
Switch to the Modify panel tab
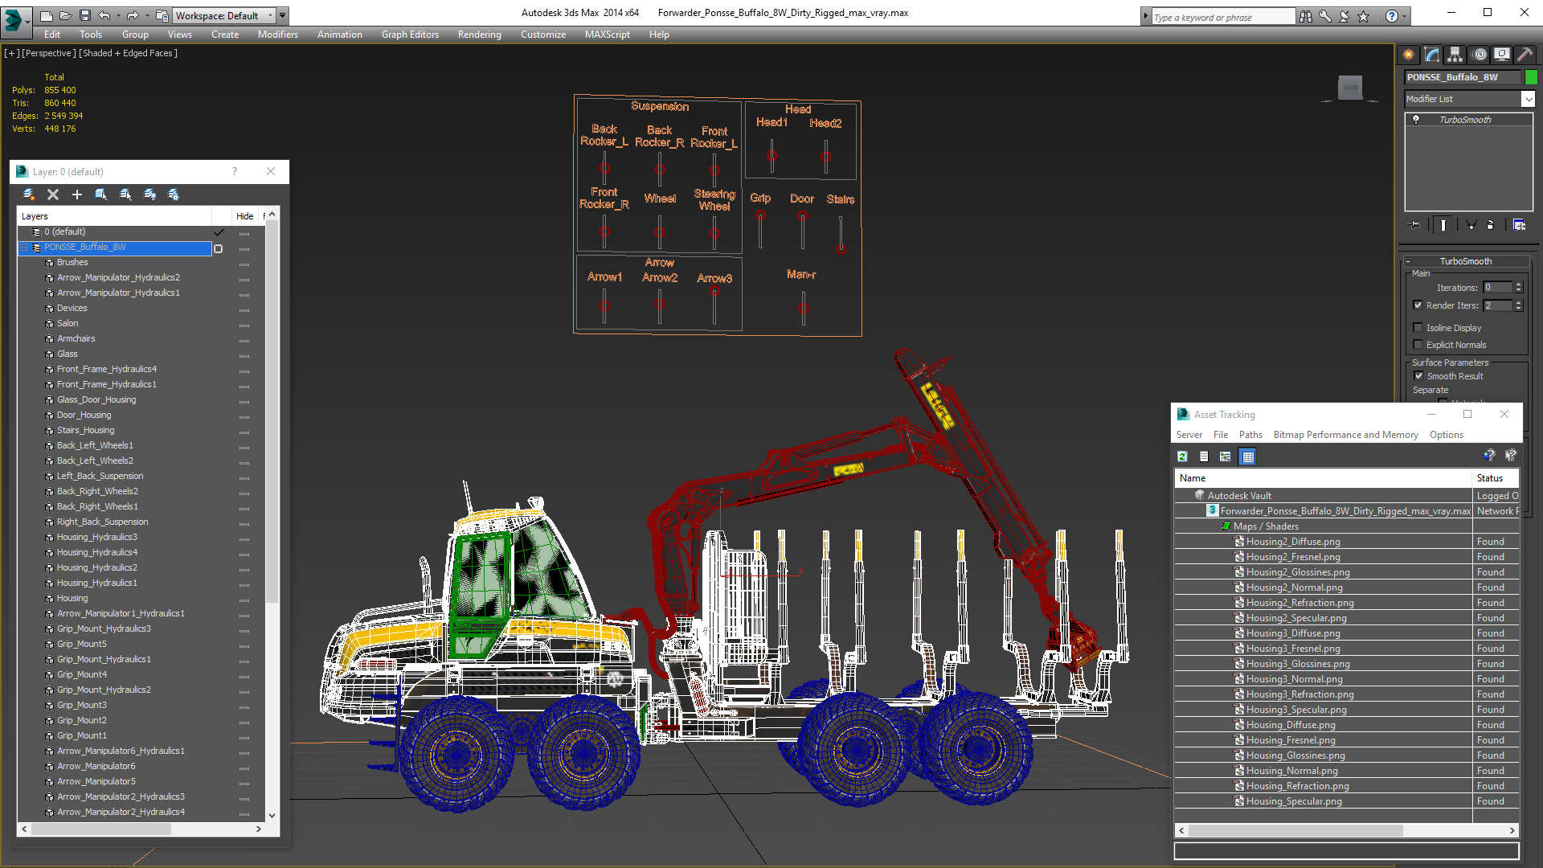tap(1432, 55)
